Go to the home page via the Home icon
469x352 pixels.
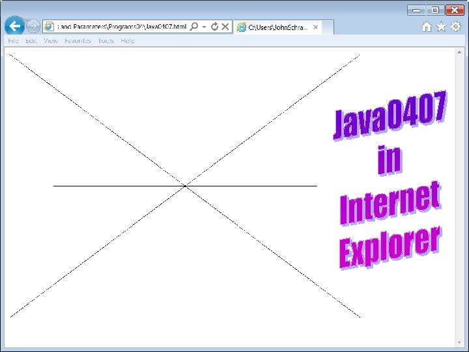point(427,27)
